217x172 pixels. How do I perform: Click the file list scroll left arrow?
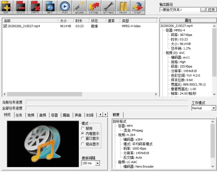pyautogui.click(x=5, y=94)
